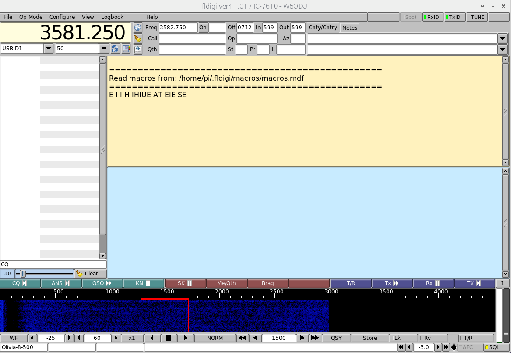Expand the Cnty/Cntry notes dropdown arrow
The width and height of the screenshot is (511, 353).
pos(502,38)
